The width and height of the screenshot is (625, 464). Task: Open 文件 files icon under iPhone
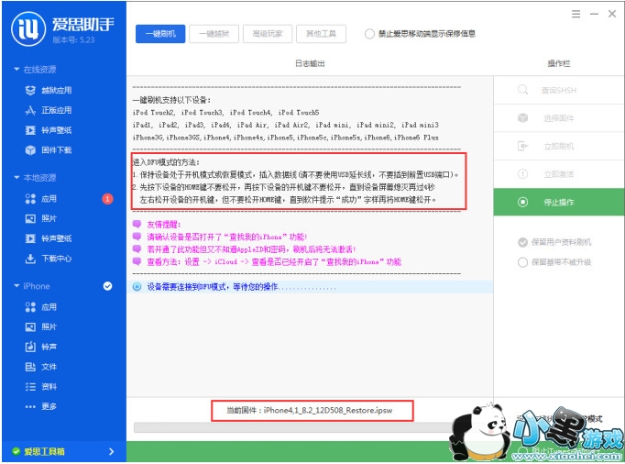point(30,367)
